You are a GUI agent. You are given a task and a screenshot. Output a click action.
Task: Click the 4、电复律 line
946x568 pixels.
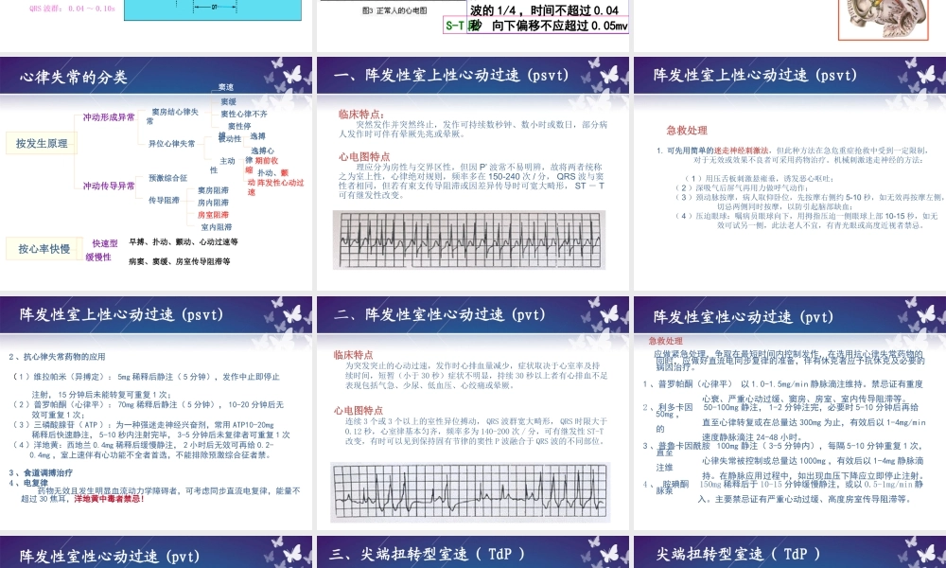pos(28,483)
